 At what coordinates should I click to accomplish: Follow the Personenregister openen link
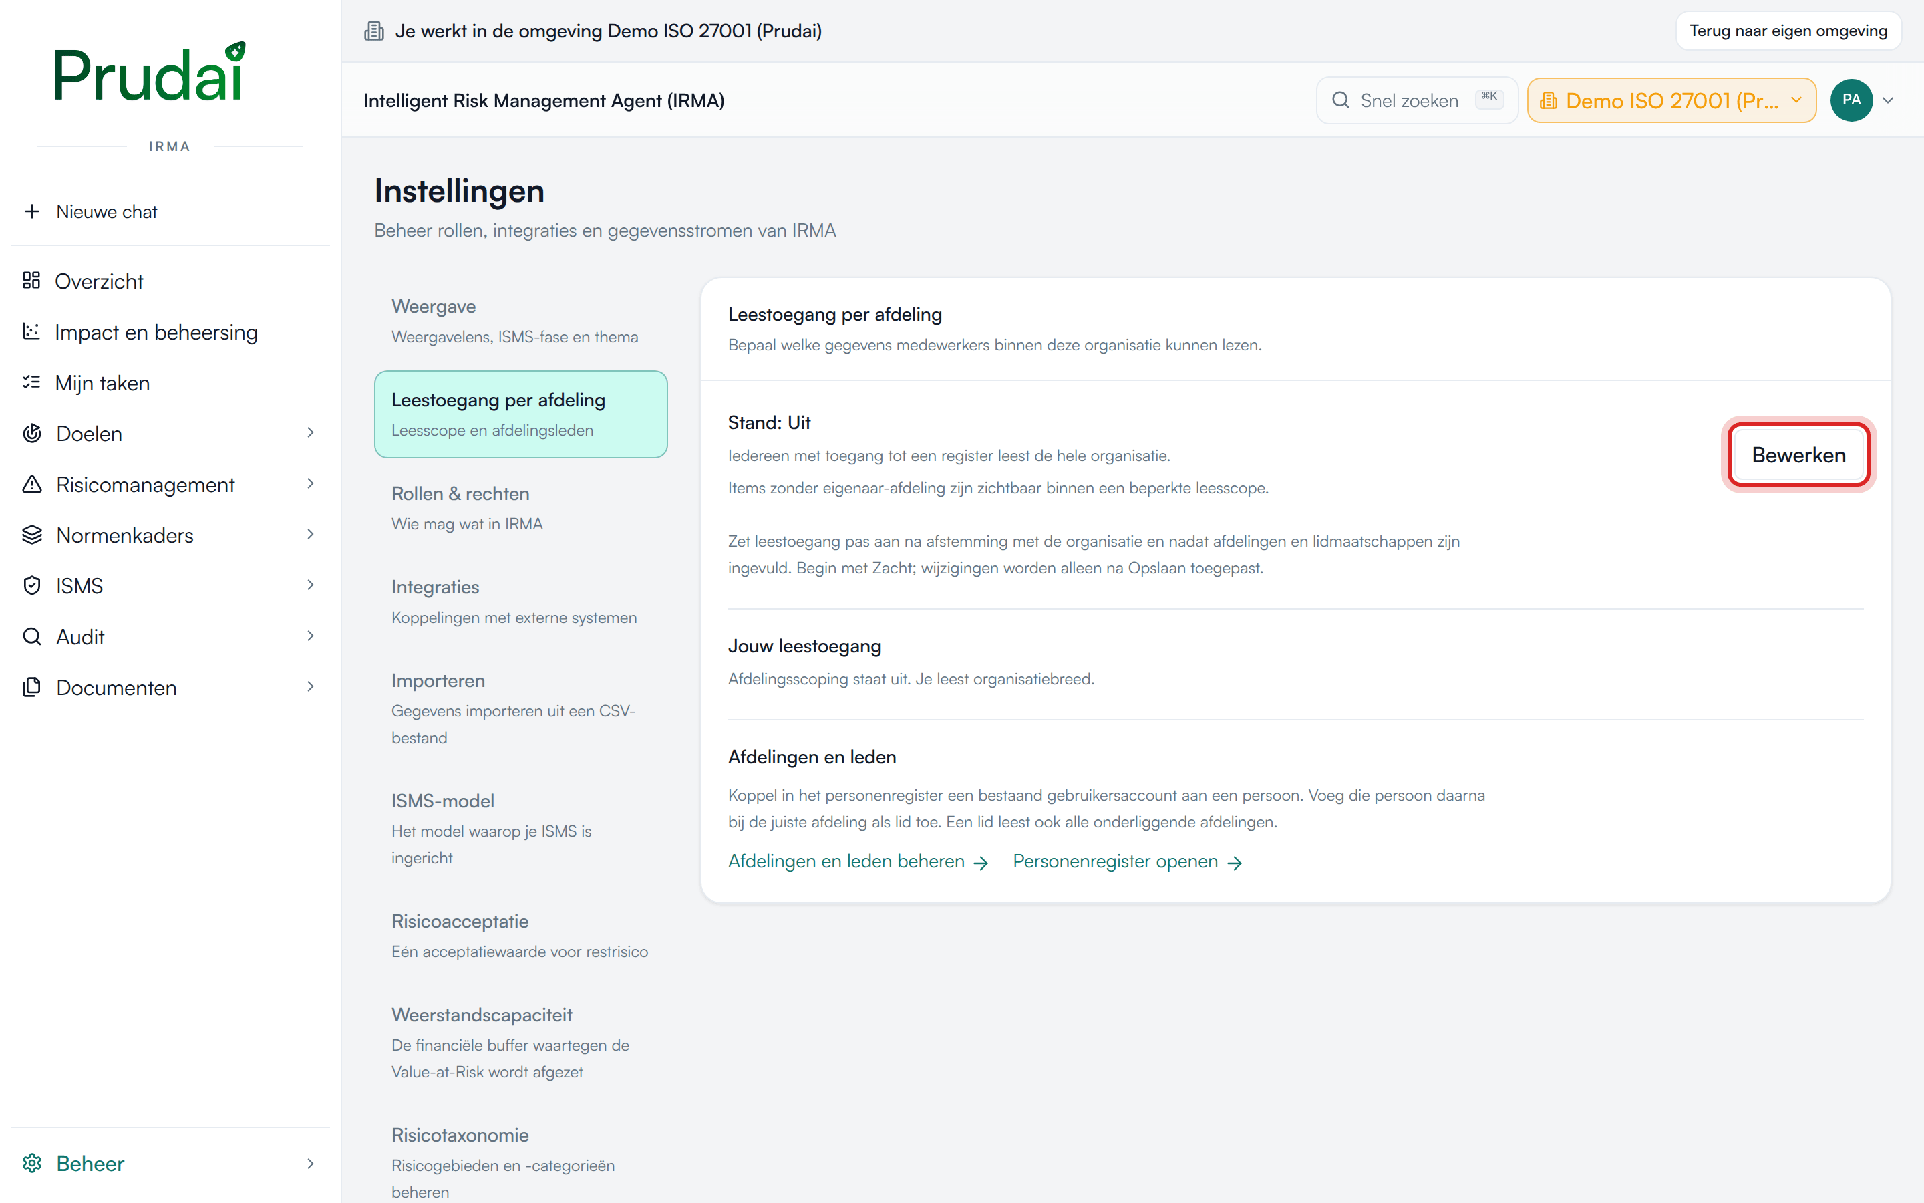pyautogui.click(x=1128, y=861)
